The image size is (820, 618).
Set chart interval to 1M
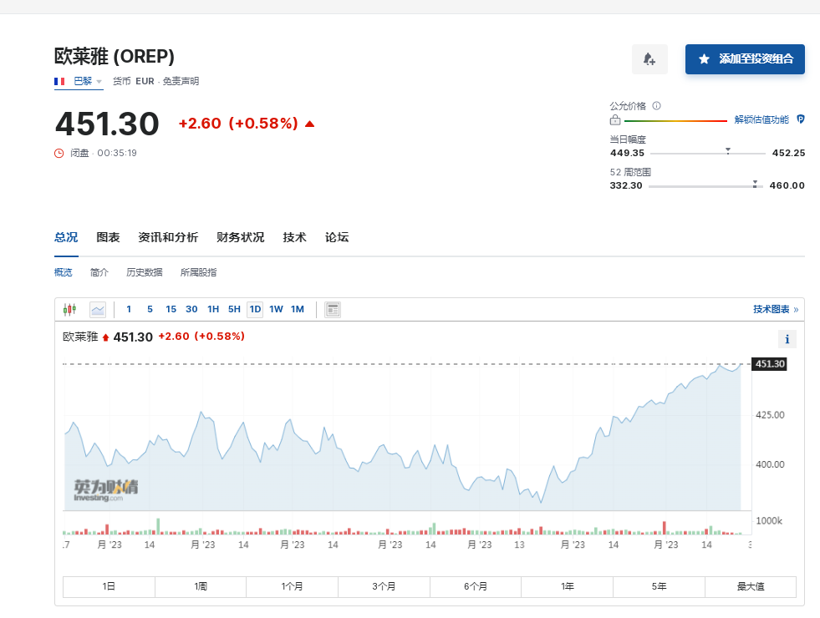tap(298, 309)
